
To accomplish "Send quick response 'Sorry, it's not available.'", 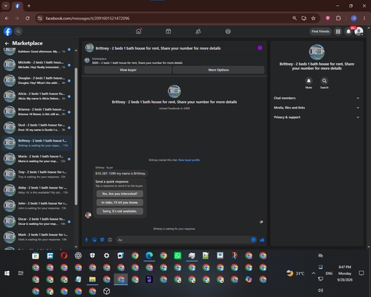I will [x=119, y=211].
